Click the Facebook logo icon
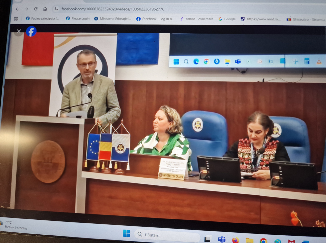This screenshot has width=326, height=243. [31, 32]
